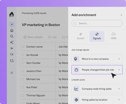Add Company wide hiring spike via its plus

point(119,89)
